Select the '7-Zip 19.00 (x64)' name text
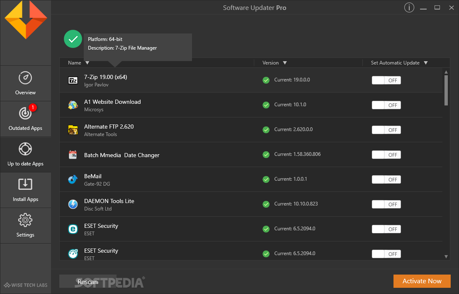Screen dimensions: 459x294 click(x=106, y=77)
